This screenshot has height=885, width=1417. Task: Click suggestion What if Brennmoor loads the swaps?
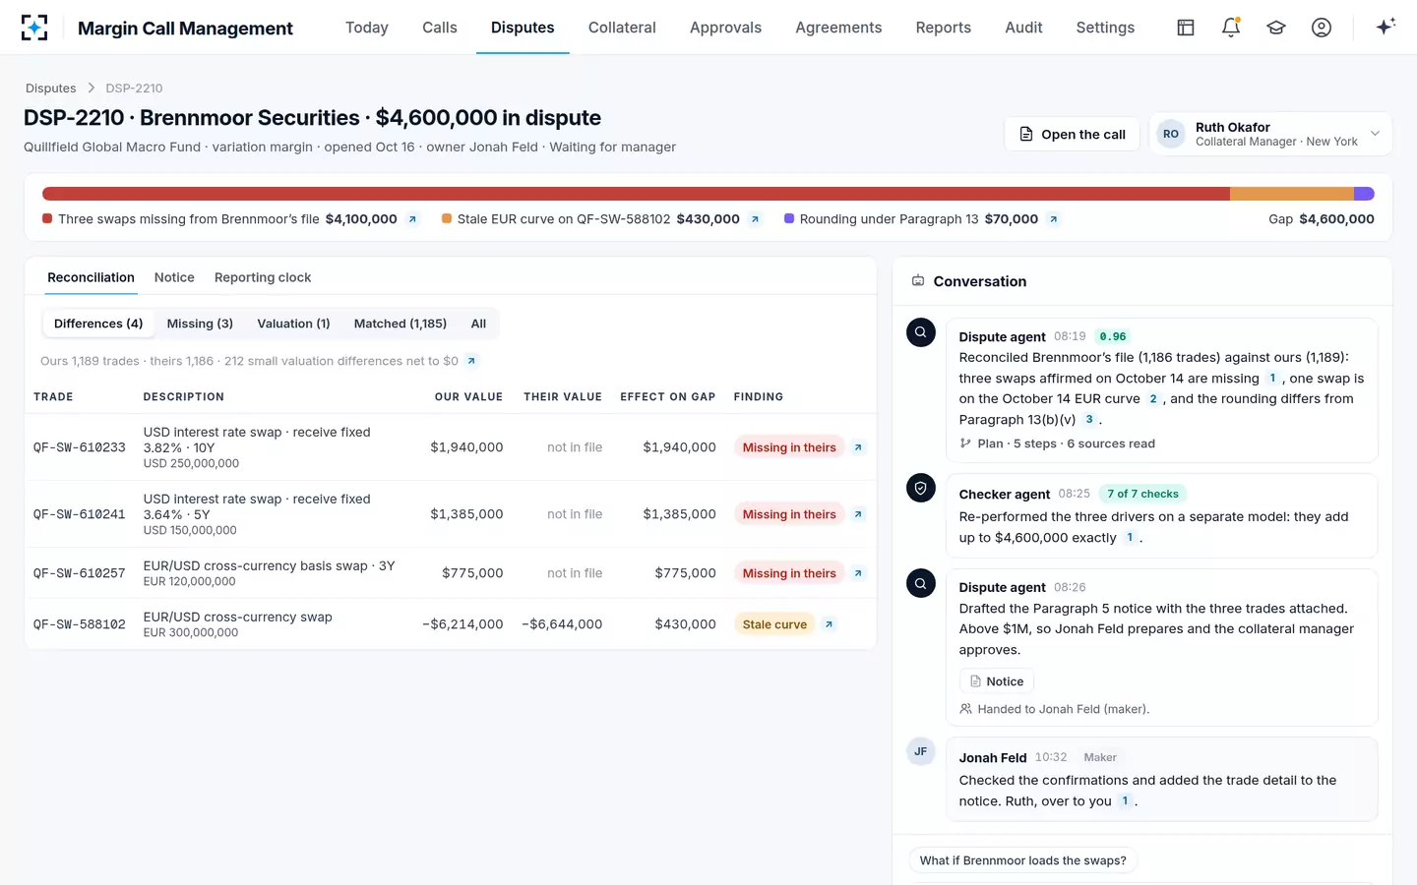pos(1022,860)
